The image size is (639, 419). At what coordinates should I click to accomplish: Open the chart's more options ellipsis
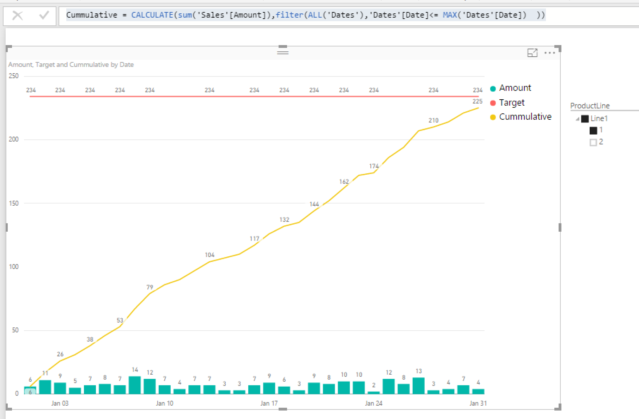(x=550, y=53)
